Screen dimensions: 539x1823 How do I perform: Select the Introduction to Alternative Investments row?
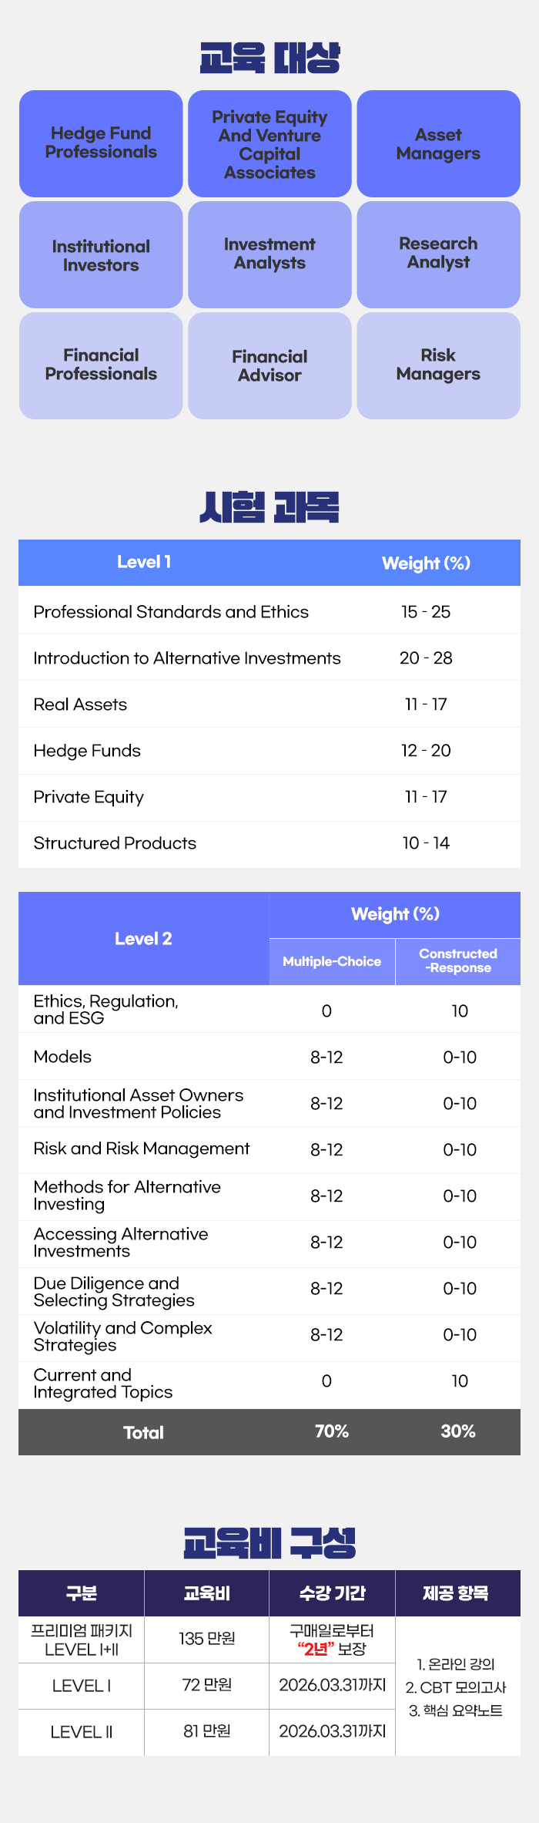(x=187, y=658)
